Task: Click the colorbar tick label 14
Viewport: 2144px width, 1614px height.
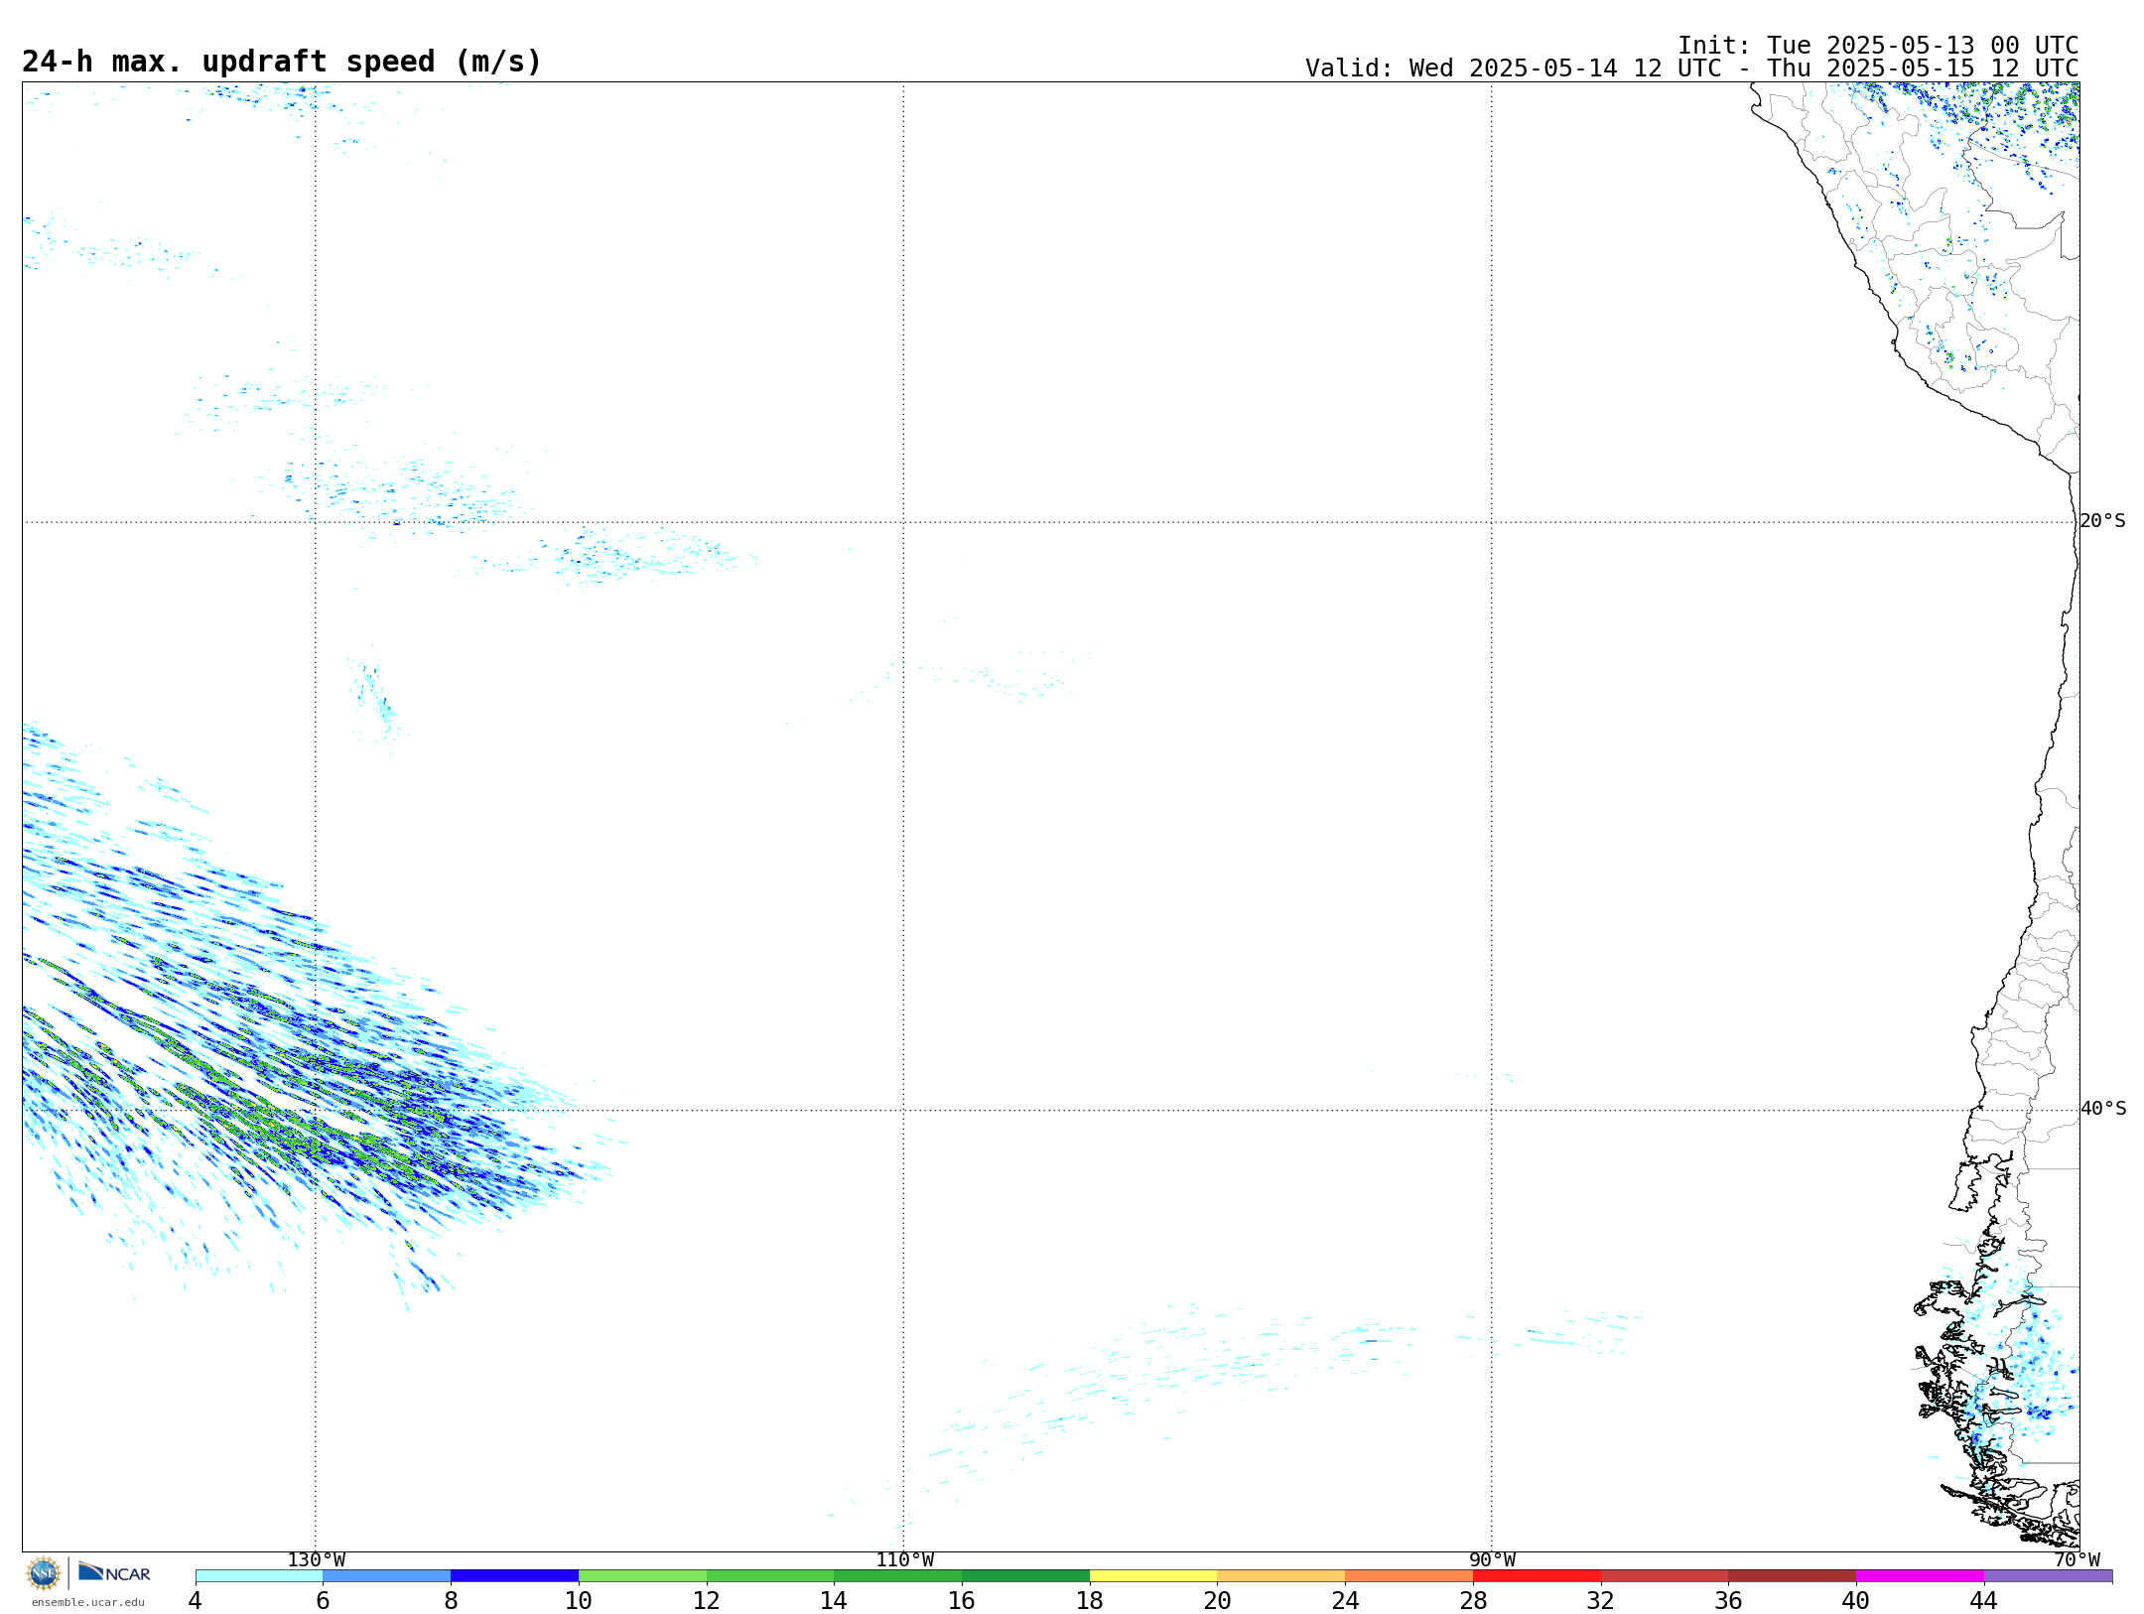Action: [x=834, y=1600]
